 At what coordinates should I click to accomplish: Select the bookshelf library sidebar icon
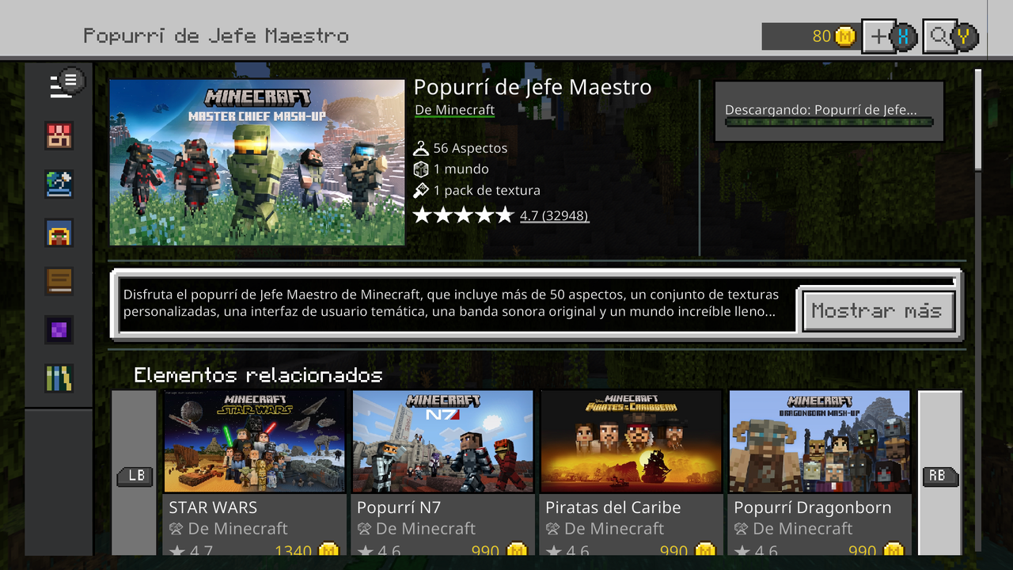pyautogui.click(x=59, y=378)
